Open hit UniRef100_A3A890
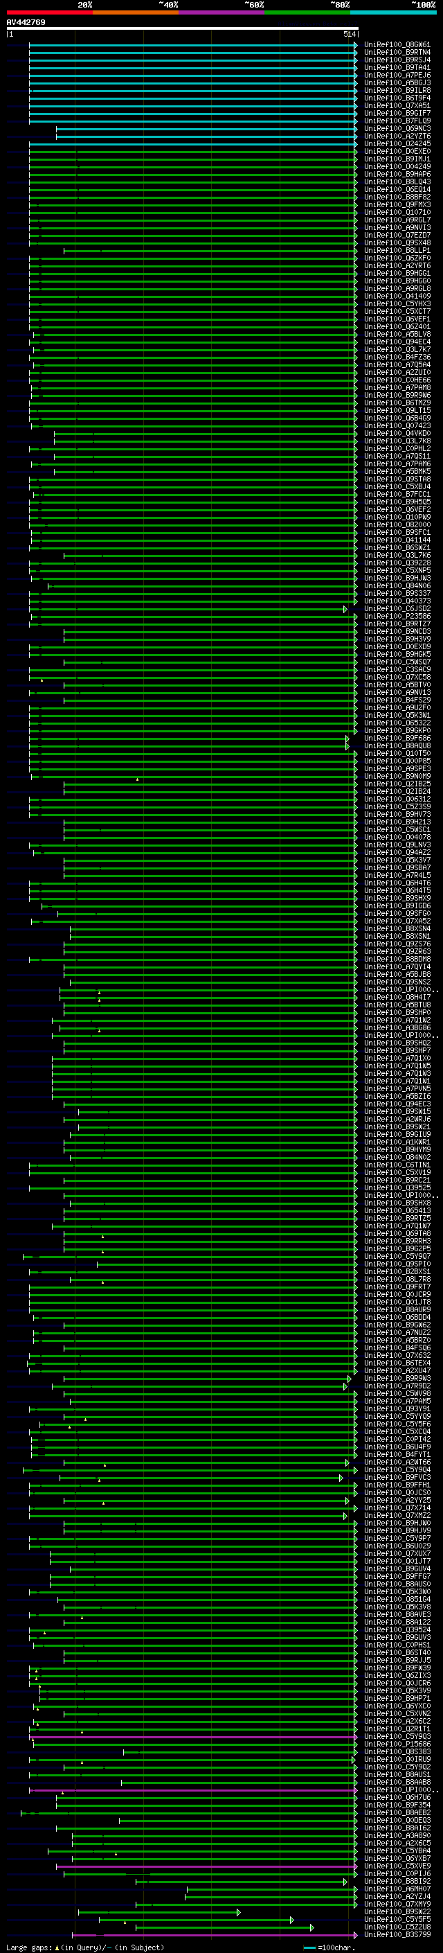This screenshot has width=443, height=1953. tap(397, 1835)
